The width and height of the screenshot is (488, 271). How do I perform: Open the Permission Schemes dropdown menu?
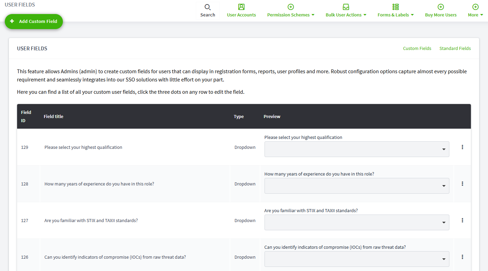point(291,15)
